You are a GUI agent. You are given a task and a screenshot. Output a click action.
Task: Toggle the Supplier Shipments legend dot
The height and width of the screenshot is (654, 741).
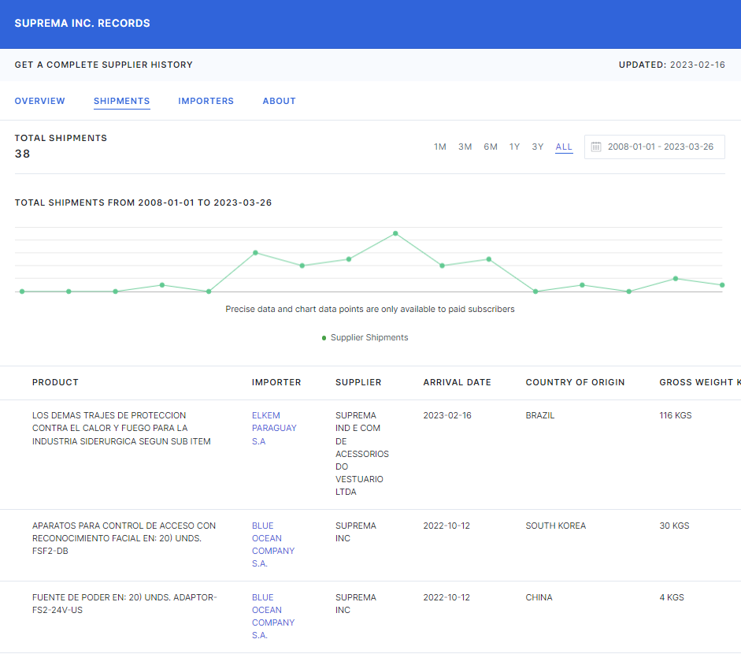point(324,338)
